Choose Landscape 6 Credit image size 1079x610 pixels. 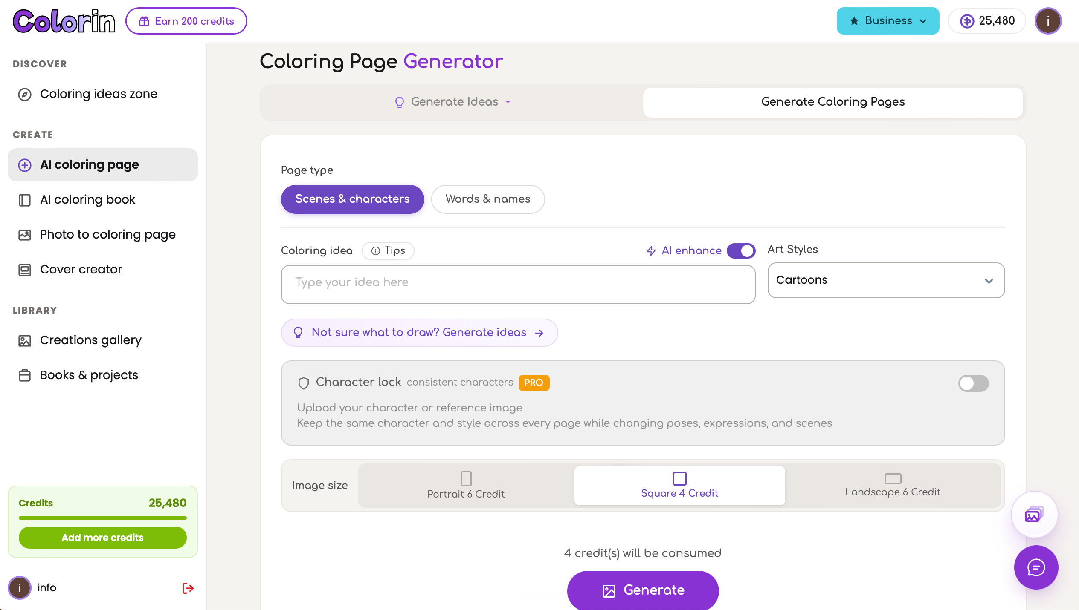[893, 485]
